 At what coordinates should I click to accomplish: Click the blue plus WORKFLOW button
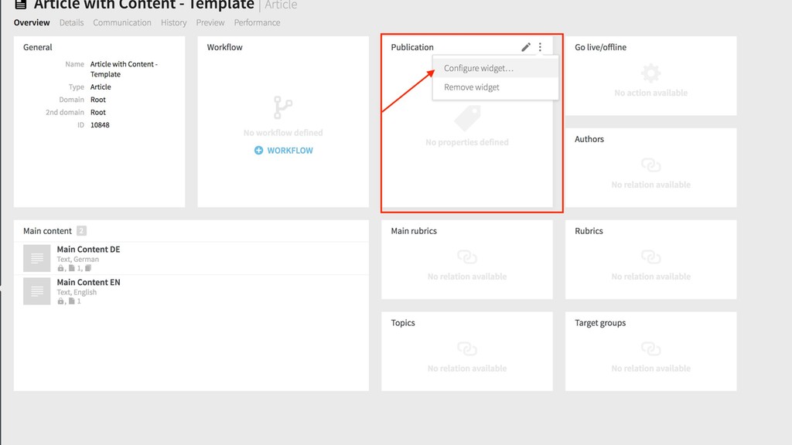tap(284, 151)
